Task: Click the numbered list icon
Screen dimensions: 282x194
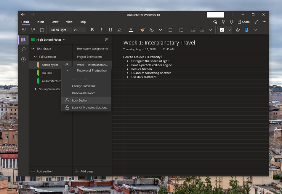Action: coord(181,30)
